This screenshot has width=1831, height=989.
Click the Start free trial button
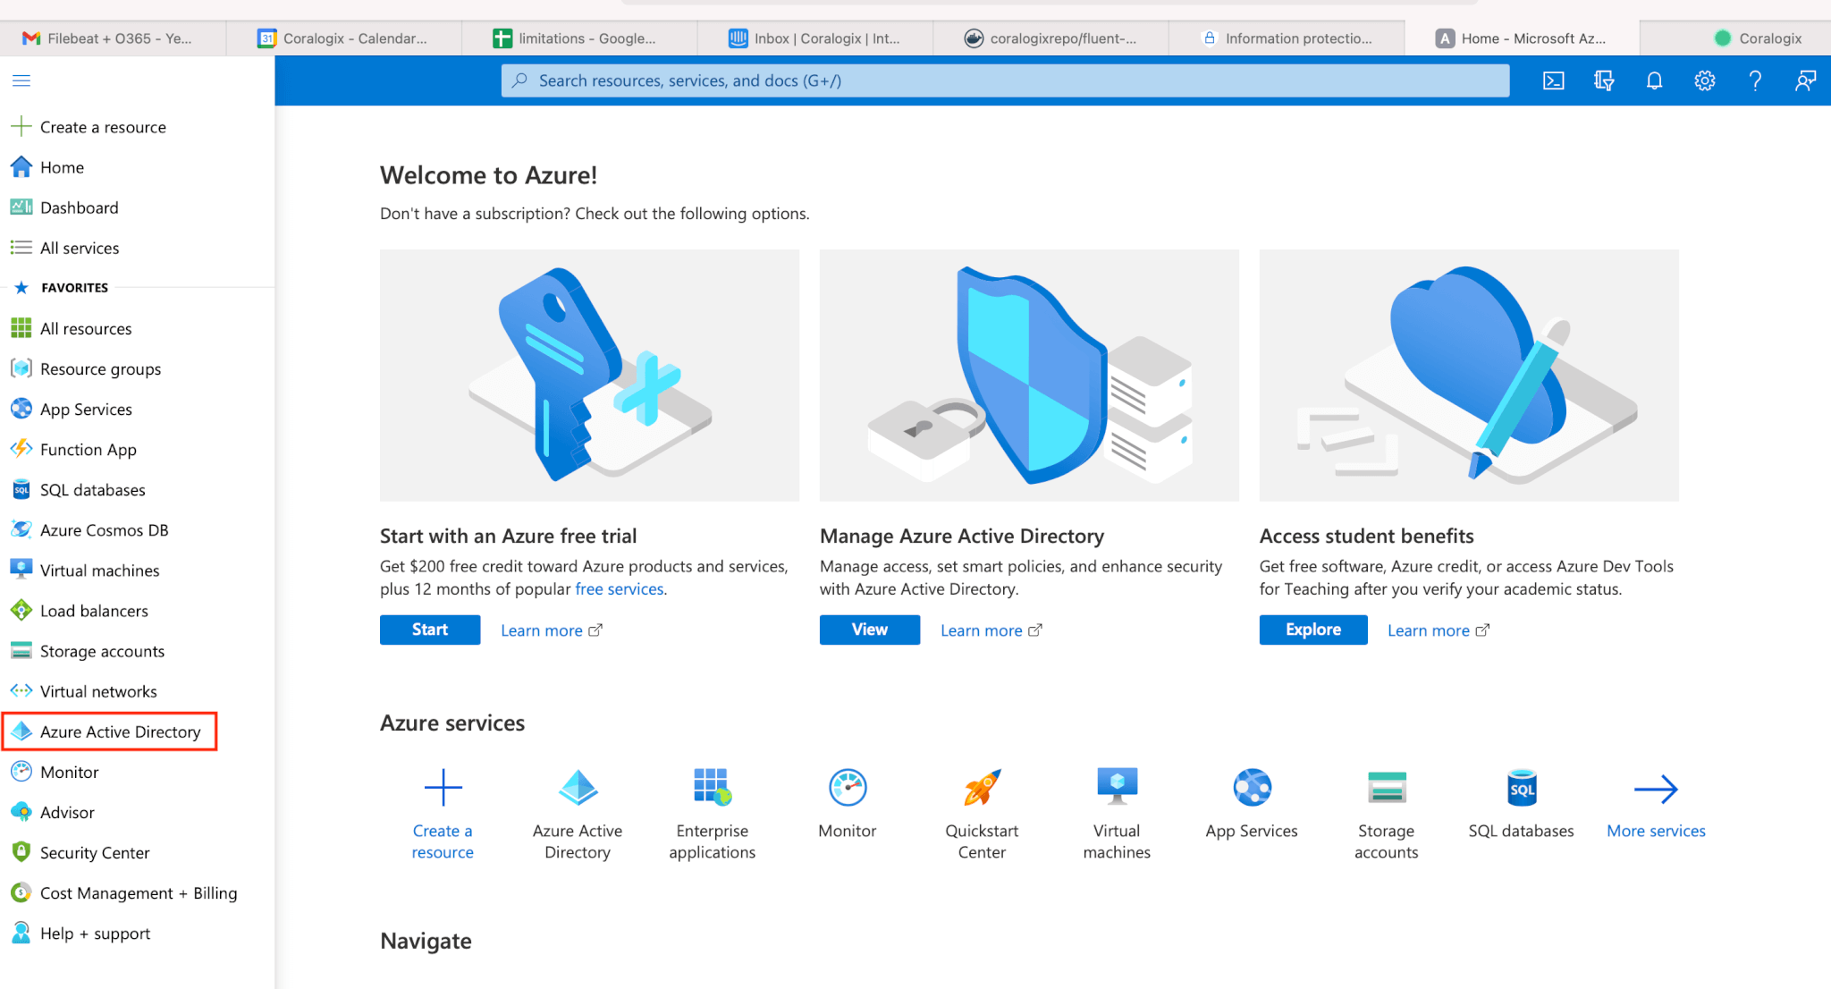click(x=430, y=630)
